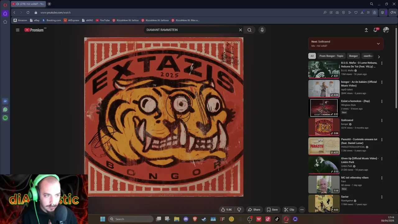
Task: Open the Opera AI assistant button
Action: click(x=393, y=12)
